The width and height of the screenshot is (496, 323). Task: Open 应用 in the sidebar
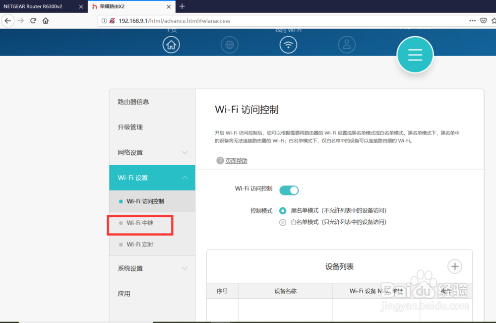point(152,294)
